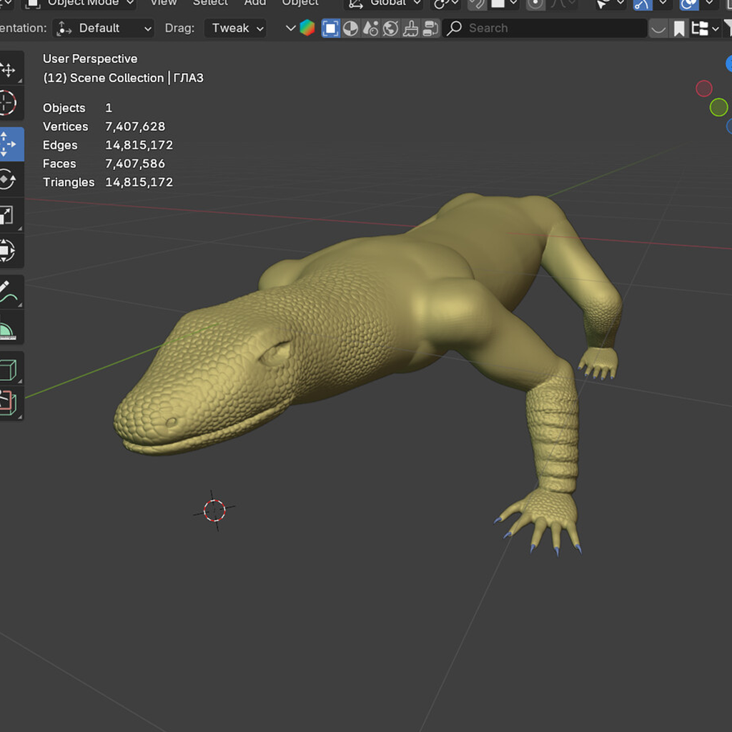Click the highlighted blue square icon
Viewport: 732px width, 732px height.
[330, 29]
